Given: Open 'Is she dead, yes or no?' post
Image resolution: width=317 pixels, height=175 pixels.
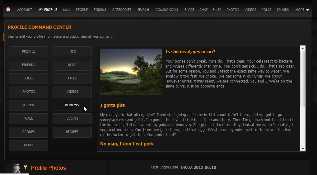Looking at the screenshot, I should click(190, 52).
